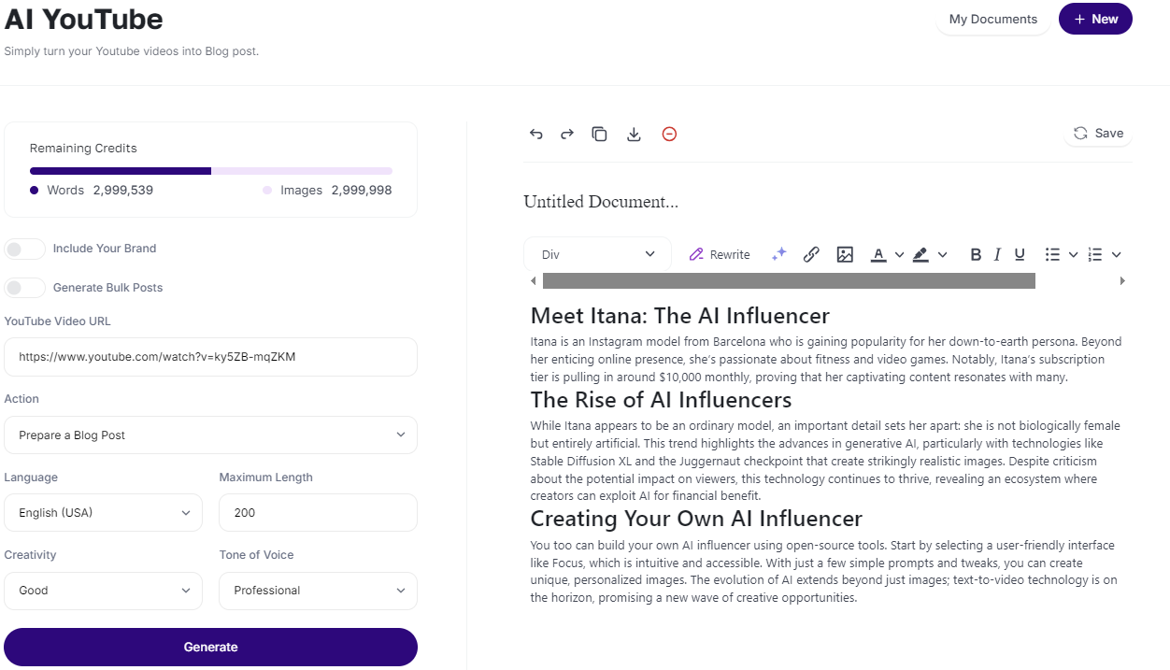Click the redo arrow icon

pos(567,134)
